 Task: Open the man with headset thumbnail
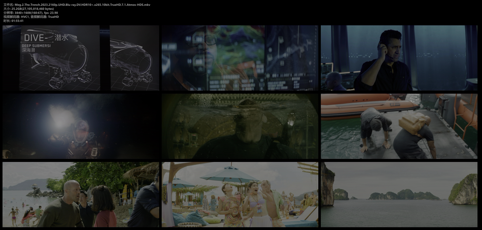pos(399,58)
